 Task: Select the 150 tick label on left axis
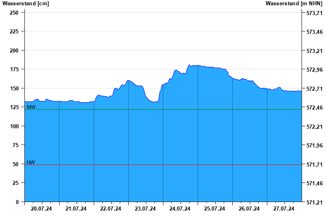pyautogui.click(x=14, y=88)
